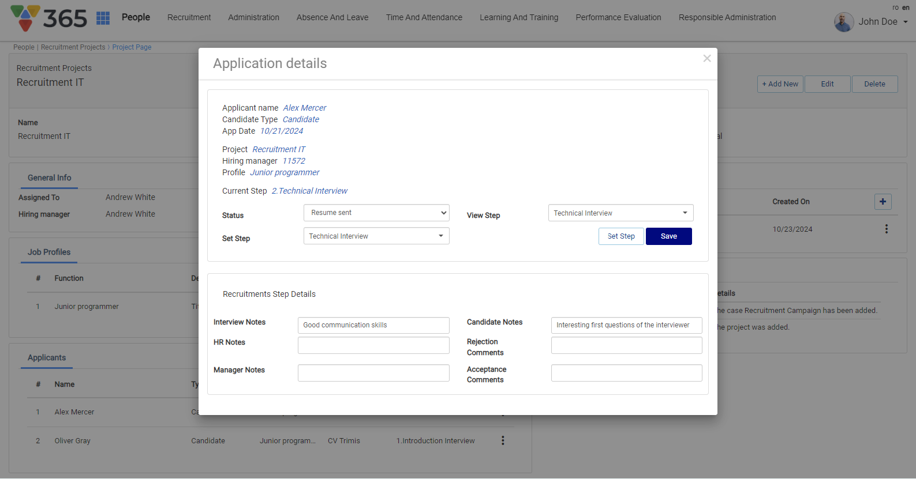
Task: Expand the Status dropdown showing Resume sent
Action: [x=376, y=213]
